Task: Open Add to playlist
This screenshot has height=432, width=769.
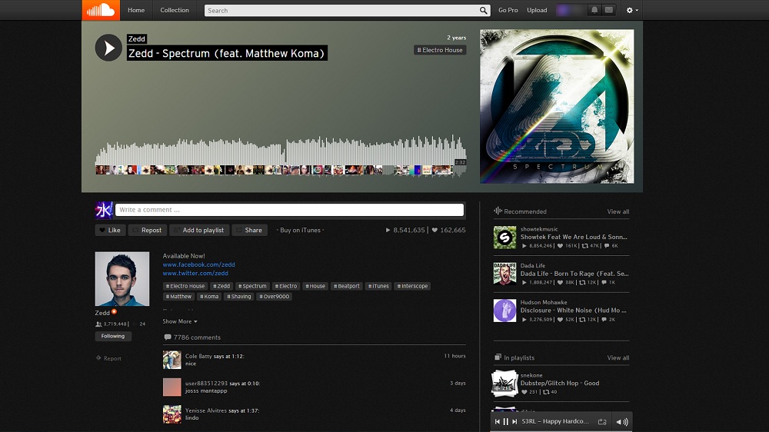Action: point(199,230)
